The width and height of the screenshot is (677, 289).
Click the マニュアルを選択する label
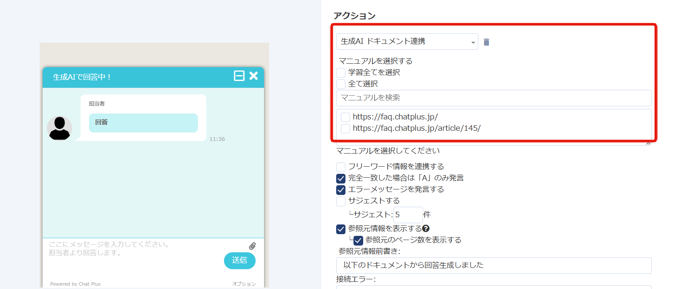[x=375, y=61]
